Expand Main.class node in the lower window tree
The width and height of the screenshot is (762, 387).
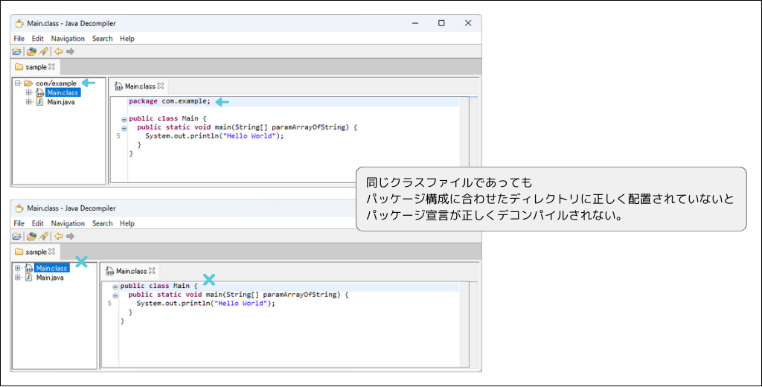[18, 268]
